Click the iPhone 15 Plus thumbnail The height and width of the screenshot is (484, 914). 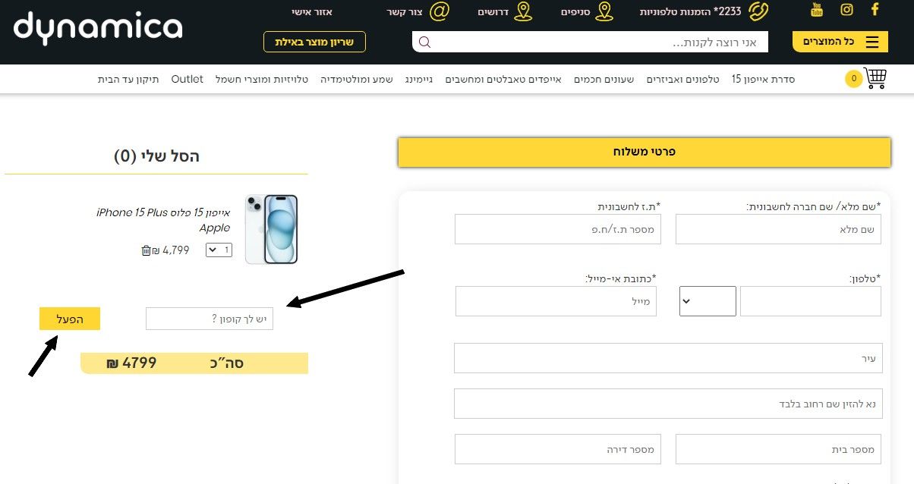pyautogui.click(x=272, y=229)
